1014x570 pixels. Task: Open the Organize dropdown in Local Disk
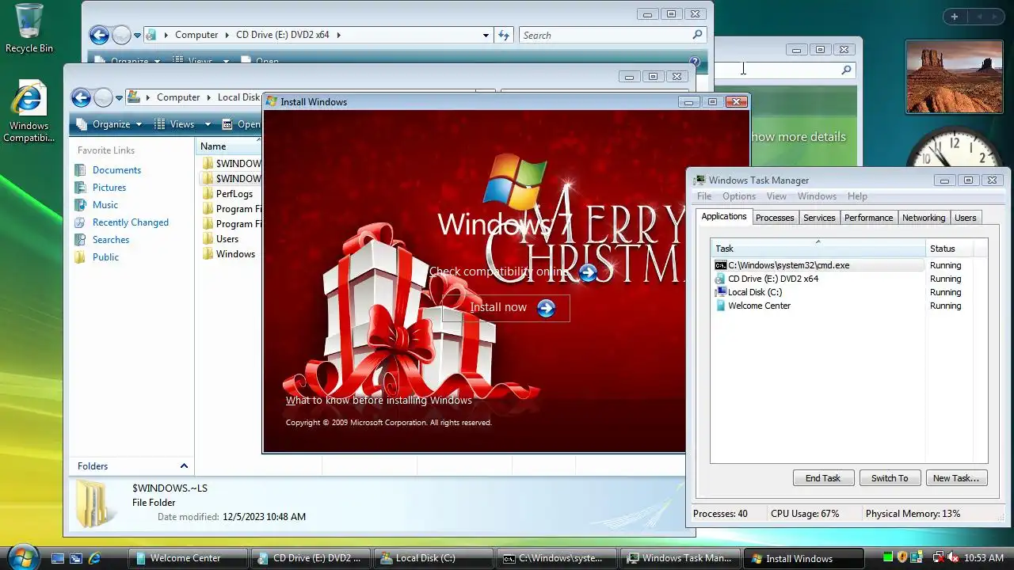click(x=109, y=124)
